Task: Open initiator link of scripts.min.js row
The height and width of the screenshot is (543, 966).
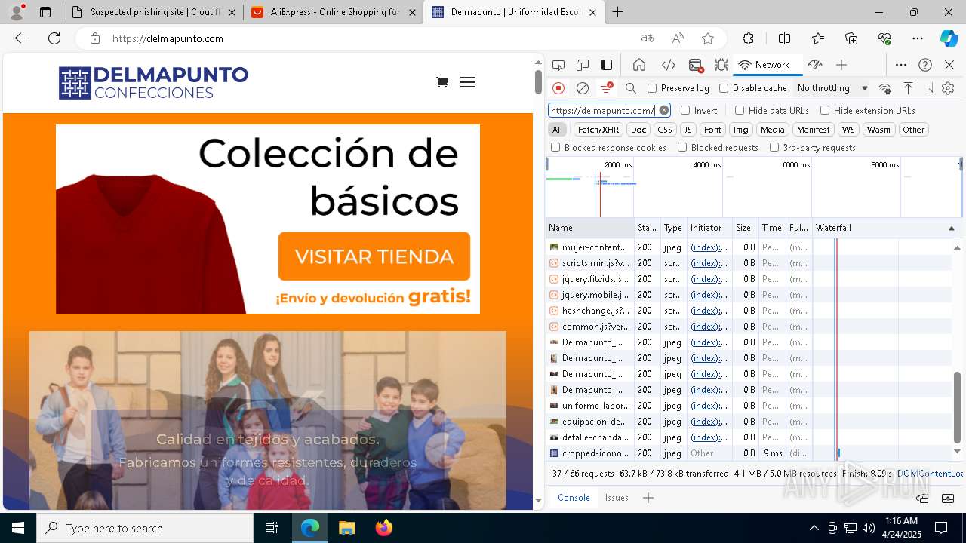Action: click(x=709, y=263)
